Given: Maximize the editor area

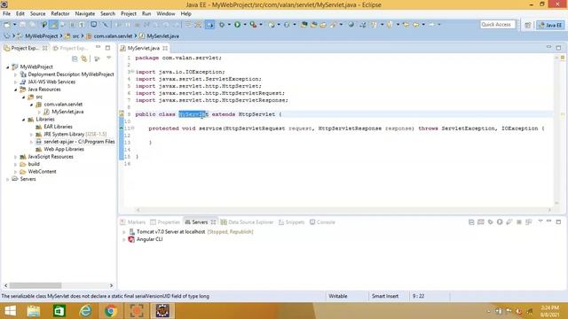Looking at the screenshot, I should coord(558,48).
